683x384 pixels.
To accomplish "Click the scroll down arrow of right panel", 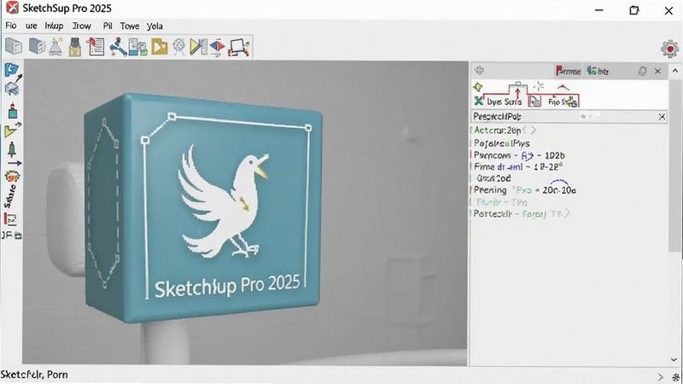I will coord(674,359).
